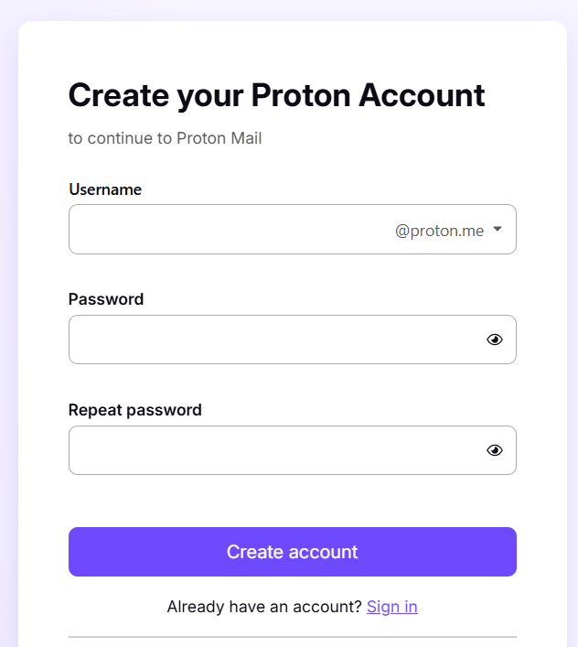Select the Repeat password input box
578x647 pixels.
point(274,450)
